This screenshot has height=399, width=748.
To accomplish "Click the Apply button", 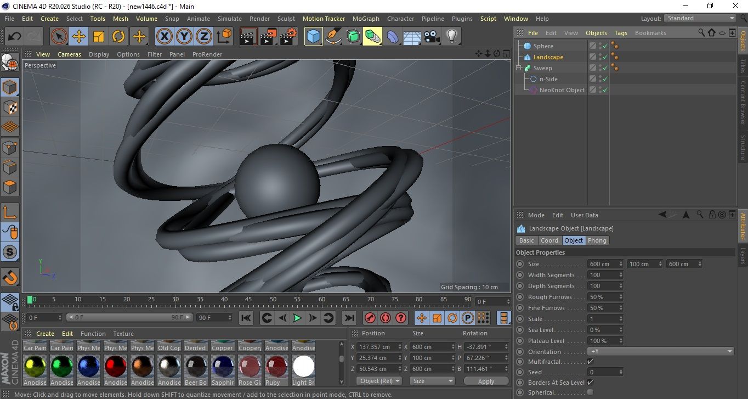I will click(x=486, y=381).
